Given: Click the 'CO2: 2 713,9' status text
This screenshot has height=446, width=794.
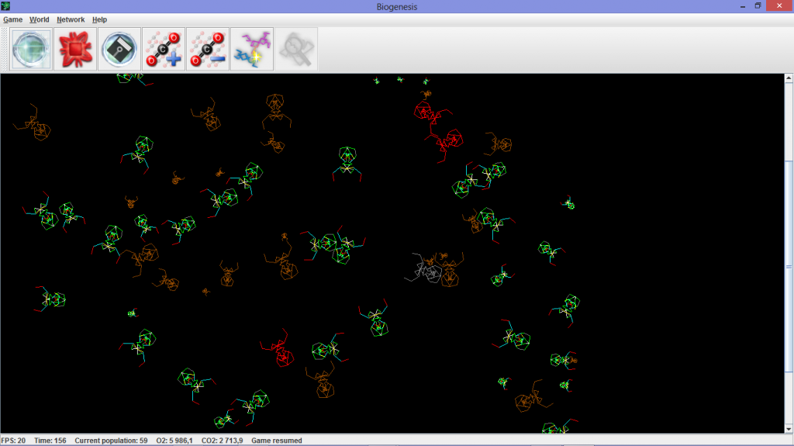Looking at the screenshot, I should tap(222, 441).
